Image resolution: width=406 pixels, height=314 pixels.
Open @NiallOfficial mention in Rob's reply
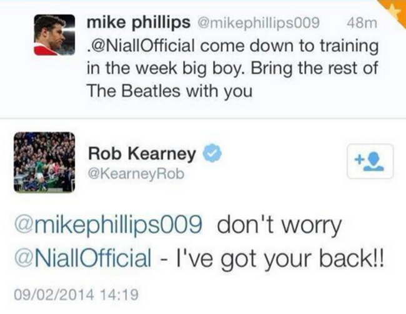coord(83,258)
